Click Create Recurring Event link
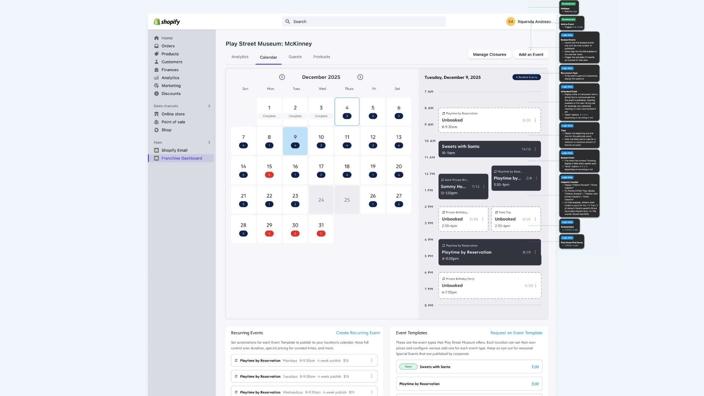Viewport: 704px width, 396px height. coord(358,333)
